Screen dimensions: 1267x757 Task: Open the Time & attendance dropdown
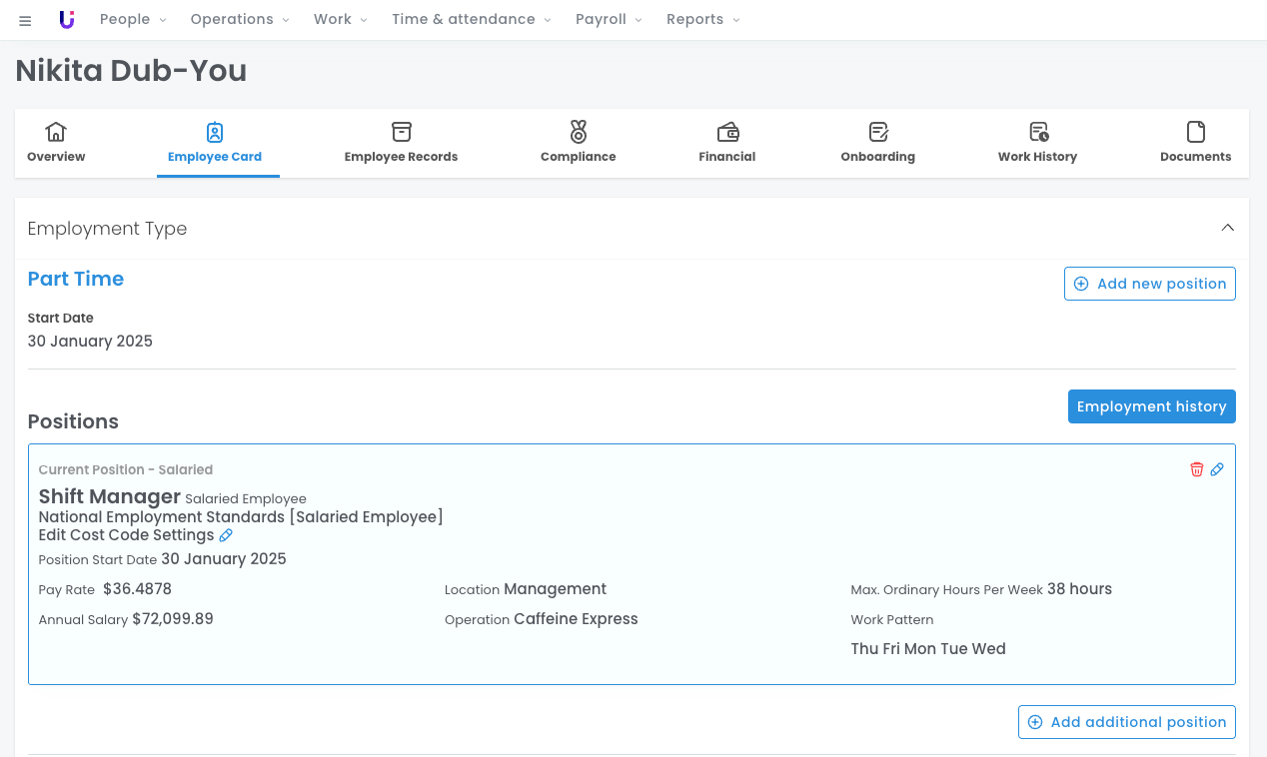pos(472,20)
